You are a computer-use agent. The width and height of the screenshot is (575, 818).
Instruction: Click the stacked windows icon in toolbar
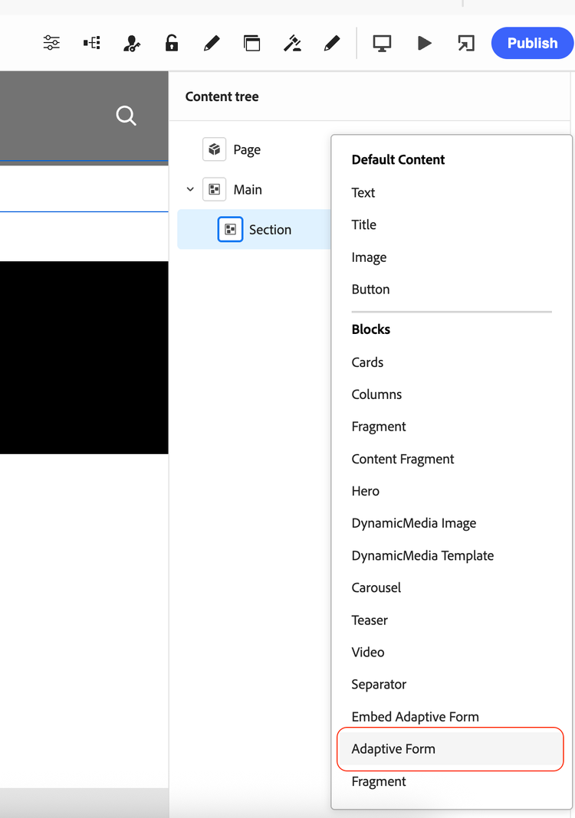pyautogui.click(x=251, y=43)
